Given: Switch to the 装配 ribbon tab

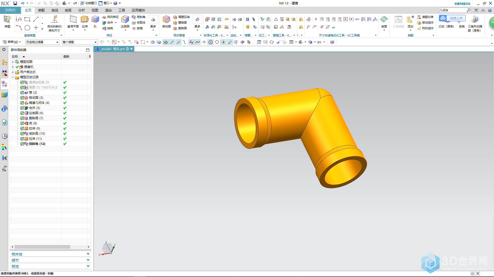Looking at the screenshot, I should coord(41,10).
